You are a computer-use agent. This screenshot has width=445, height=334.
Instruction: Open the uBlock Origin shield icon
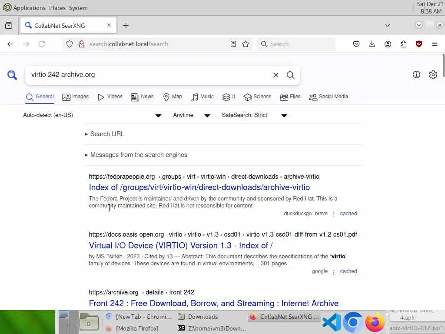(418, 44)
